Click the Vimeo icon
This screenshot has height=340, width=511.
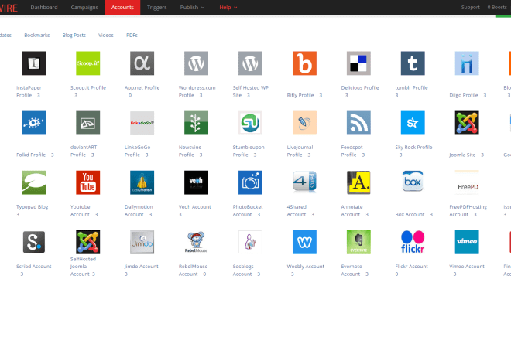point(467,242)
